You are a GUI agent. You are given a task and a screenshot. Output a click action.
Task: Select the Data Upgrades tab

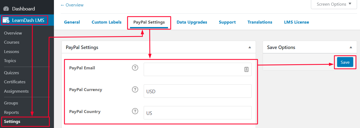point(192,22)
